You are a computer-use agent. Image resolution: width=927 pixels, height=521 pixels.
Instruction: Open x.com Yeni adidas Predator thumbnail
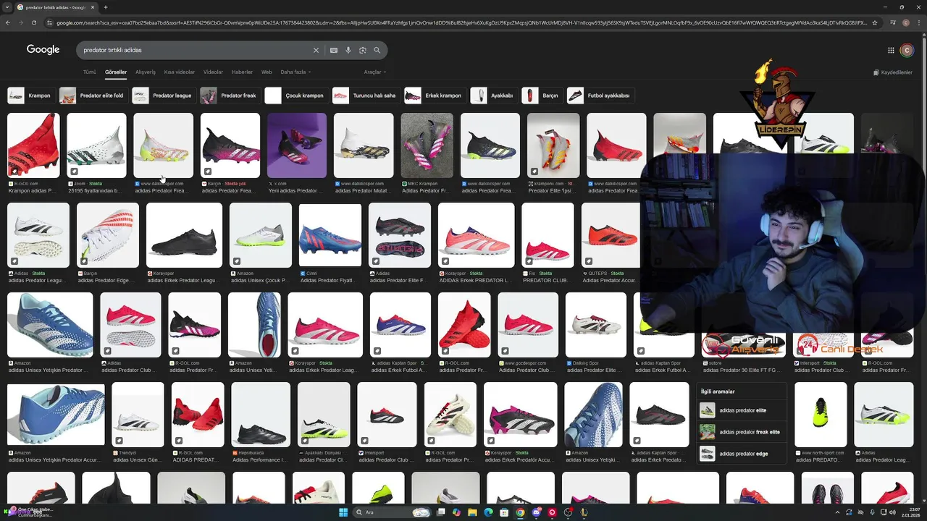pos(297,145)
